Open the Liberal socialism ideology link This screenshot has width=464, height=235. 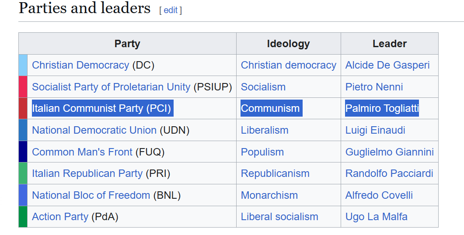[x=279, y=217]
